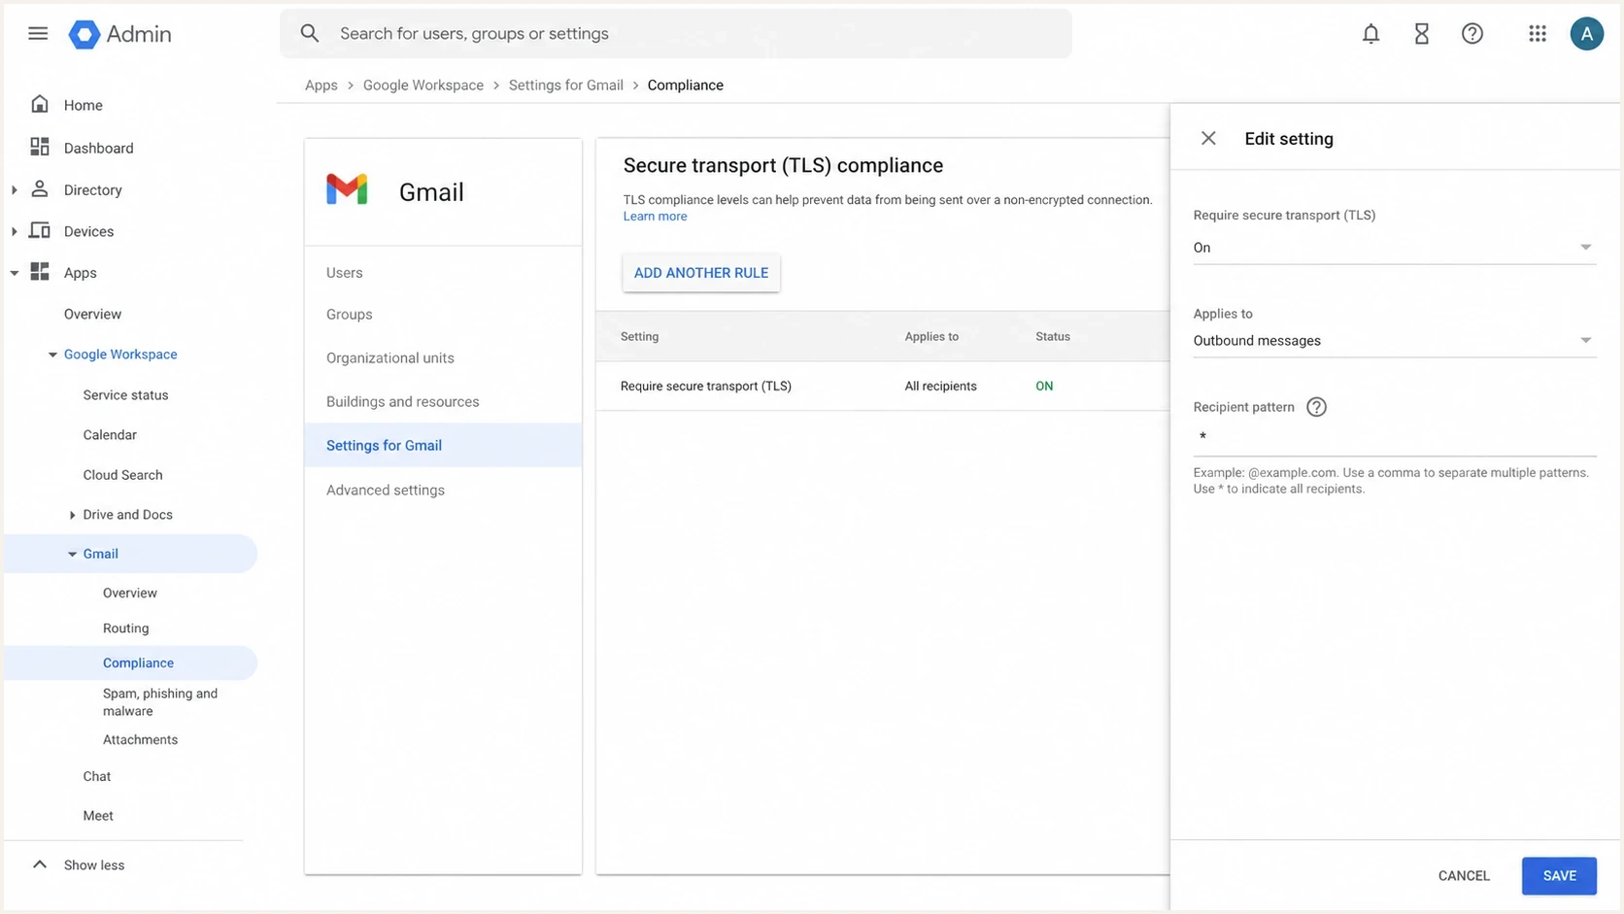
Task: Click the Home icon in sidebar
Action: click(40, 104)
